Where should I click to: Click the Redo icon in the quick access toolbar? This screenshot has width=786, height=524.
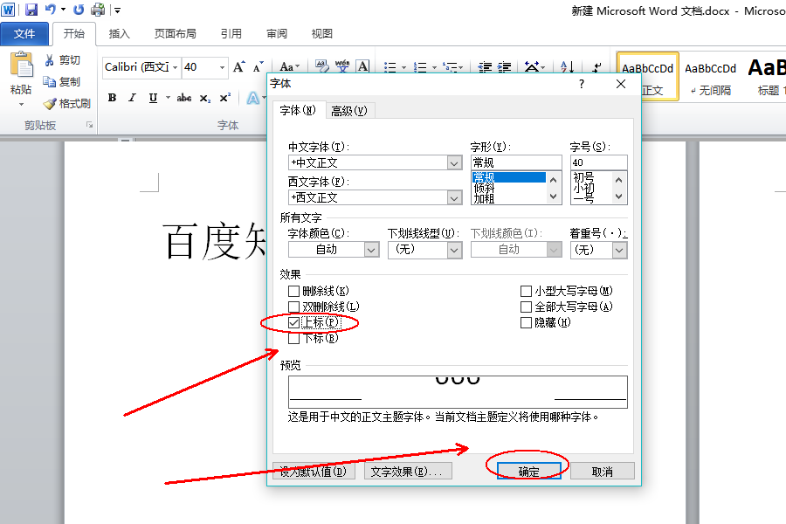[79, 10]
